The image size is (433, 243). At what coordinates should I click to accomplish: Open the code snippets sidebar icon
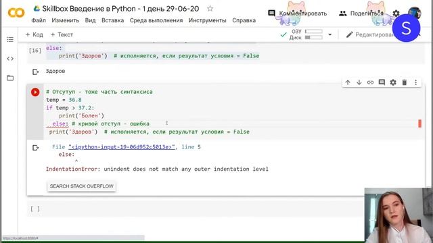coord(10,59)
